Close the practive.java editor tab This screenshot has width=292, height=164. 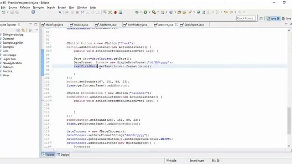(176, 25)
